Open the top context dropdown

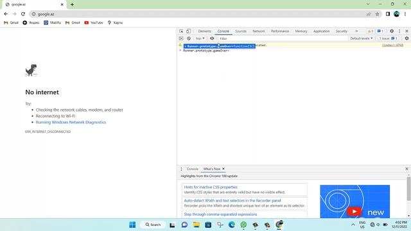click(200, 38)
